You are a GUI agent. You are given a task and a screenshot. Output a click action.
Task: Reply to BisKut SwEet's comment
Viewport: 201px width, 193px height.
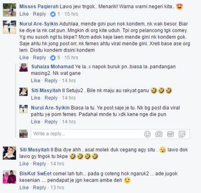pos(40,188)
